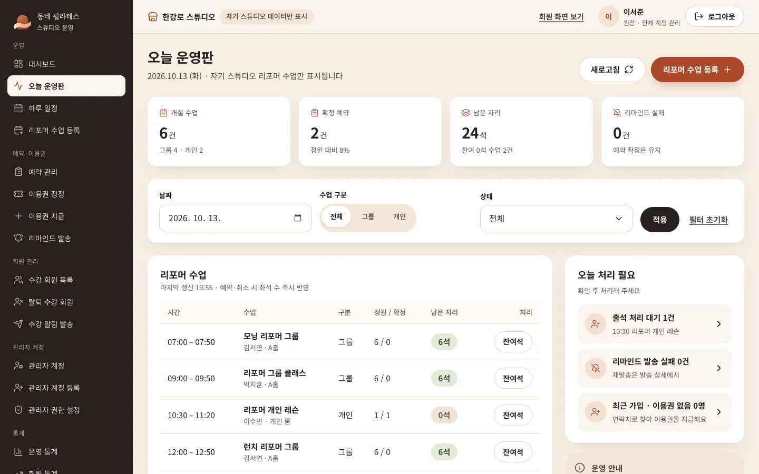The image size is (759, 474).
Task: Click the 날짜 date input field
Action: pos(236,218)
